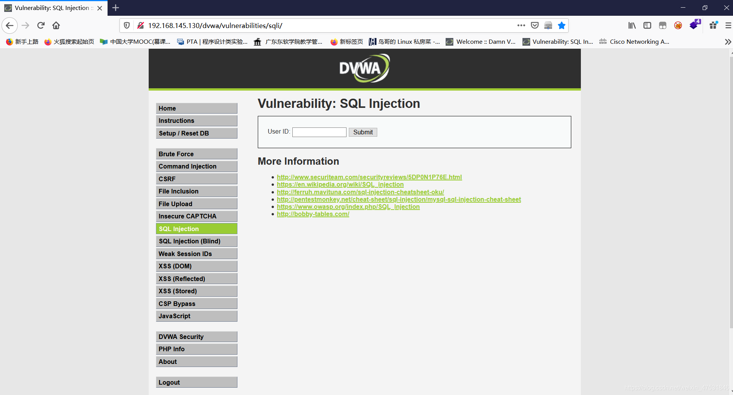Screen dimensions: 733x395
Task: Open the page actions three-dot menu
Action: (521, 26)
